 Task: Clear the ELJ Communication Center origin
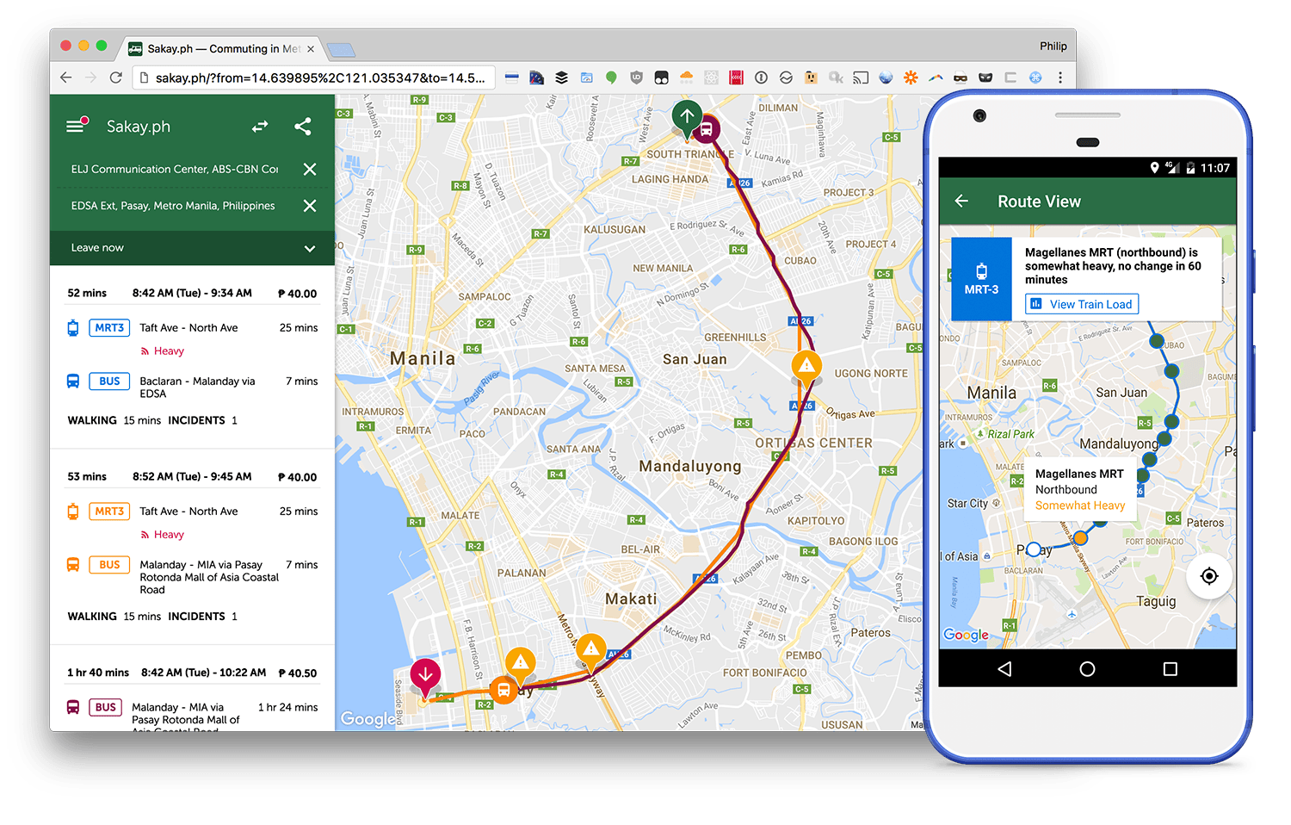(x=310, y=170)
